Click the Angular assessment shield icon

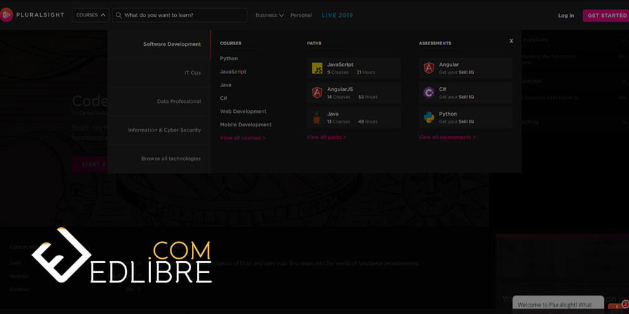coord(429,68)
